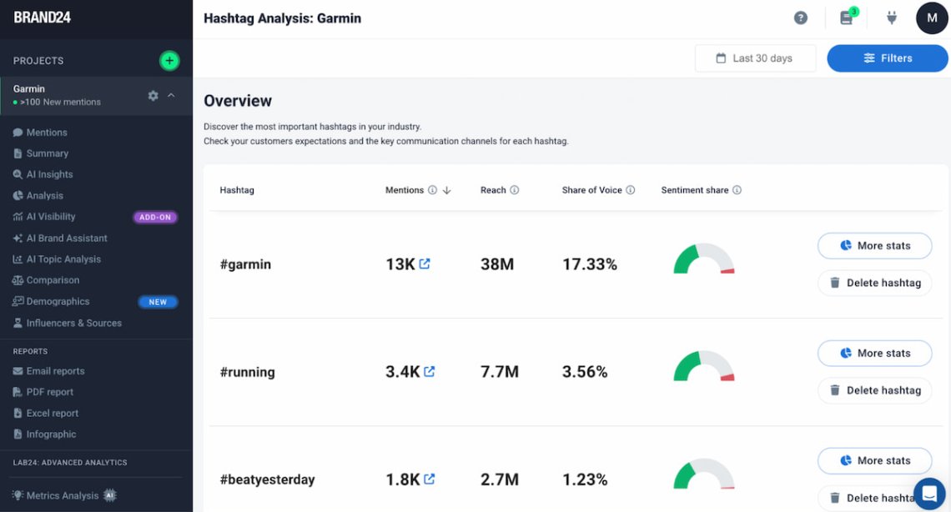This screenshot has height=512, width=951.
Task: Collapse the Garmin project panel
Action: 169,95
